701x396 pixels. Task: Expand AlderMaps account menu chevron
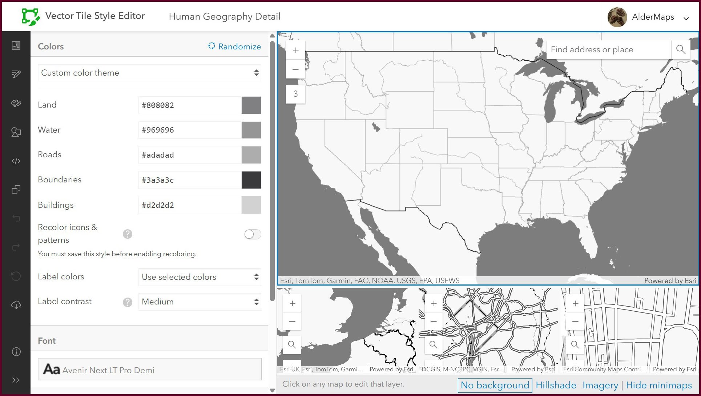[686, 18]
